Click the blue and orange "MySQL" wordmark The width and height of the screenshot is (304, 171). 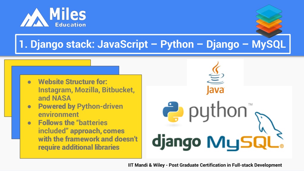point(245,143)
